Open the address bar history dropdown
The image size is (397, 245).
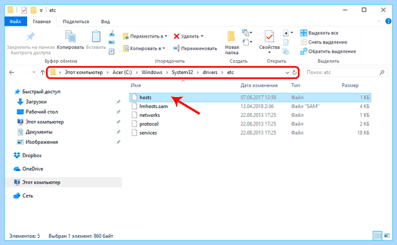(x=287, y=73)
